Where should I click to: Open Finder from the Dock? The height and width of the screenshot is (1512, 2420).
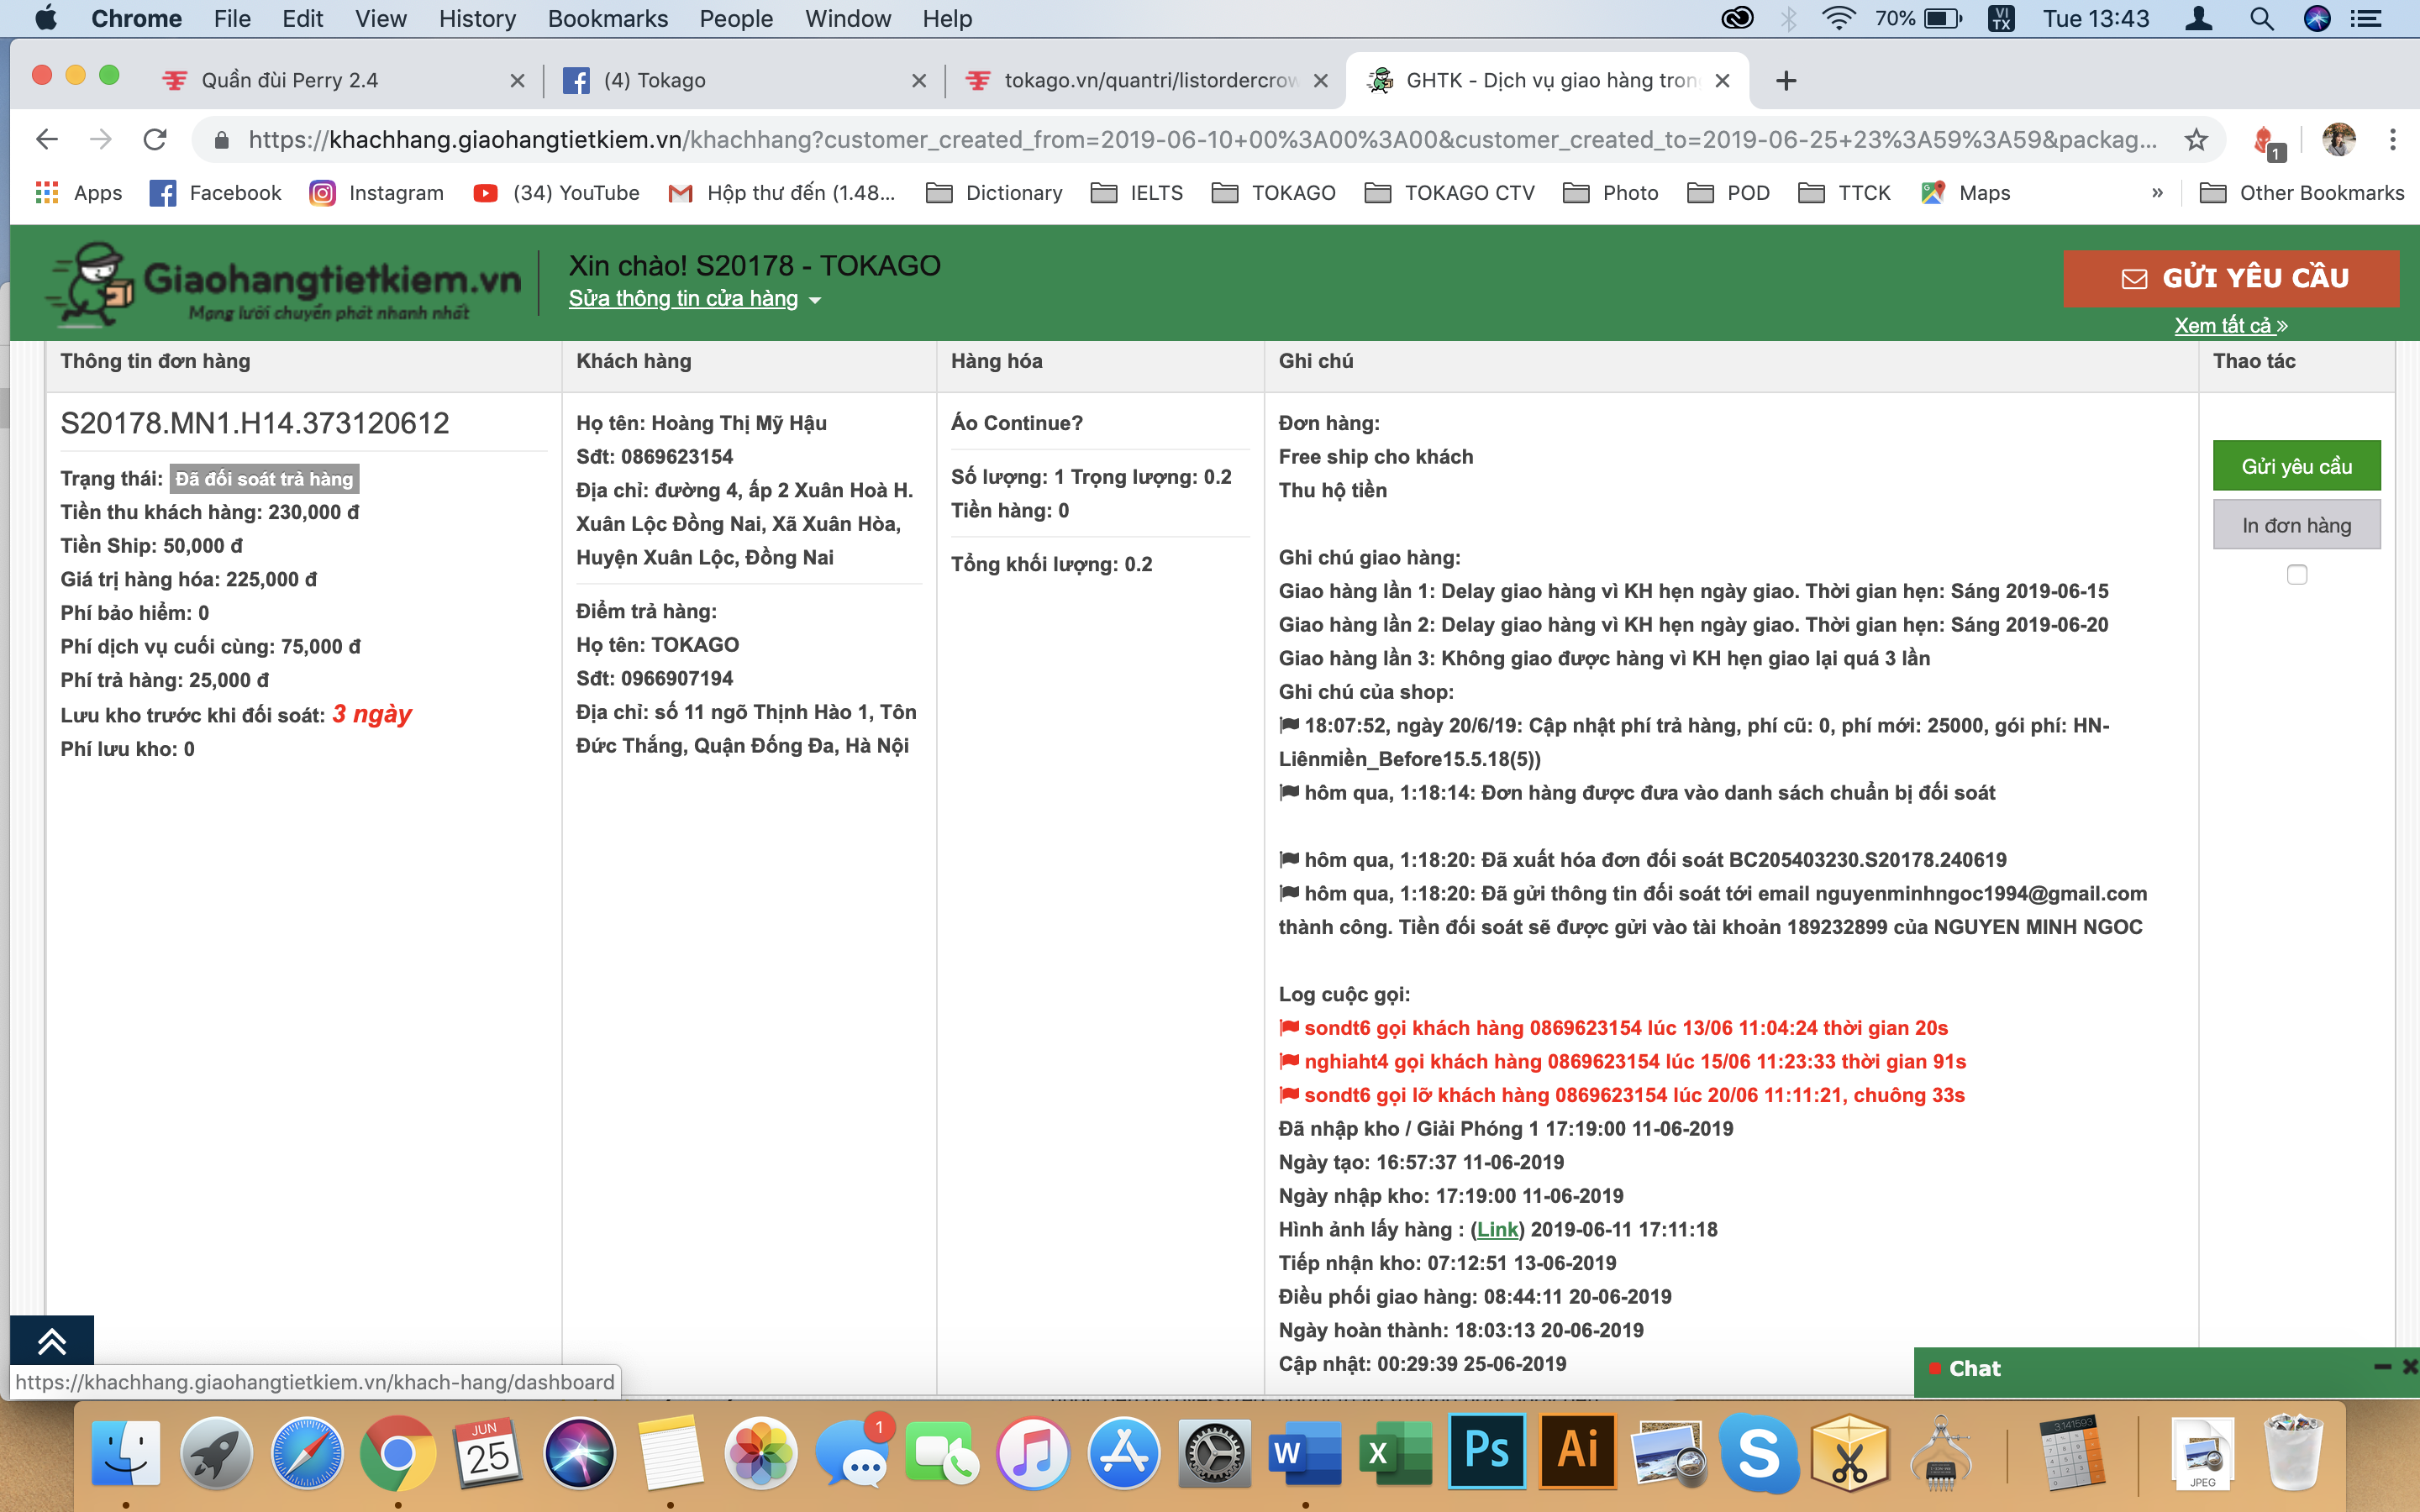point(125,1453)
